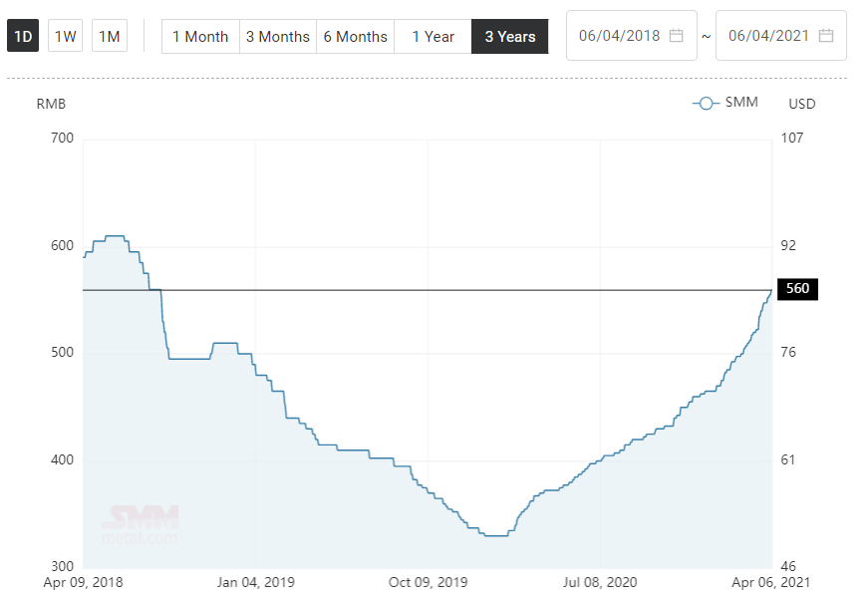Click the 61 USD axis value
Viewport: 868px width, 597px height.
coord(787,459)
